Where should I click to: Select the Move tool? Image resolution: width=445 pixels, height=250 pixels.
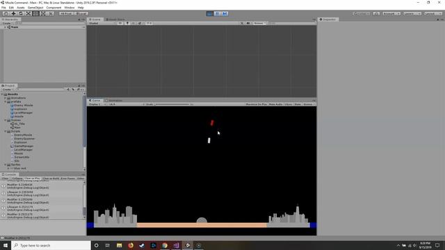click(x=13, y=14)
